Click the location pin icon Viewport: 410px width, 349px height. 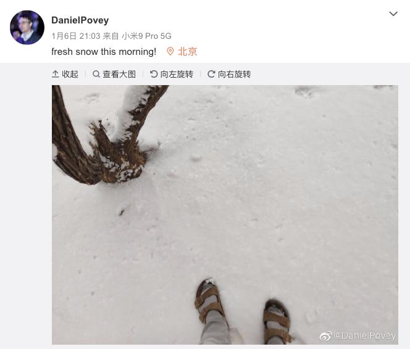[x=170, y=51]
